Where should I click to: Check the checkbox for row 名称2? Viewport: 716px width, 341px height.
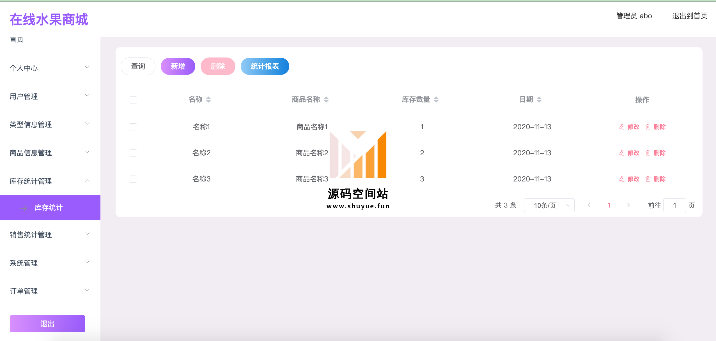click(133, 153)
